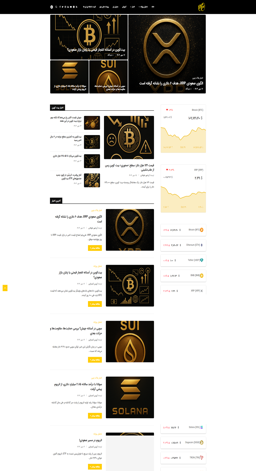Open the SOLANA article thumbnail
Image resolution: width=256 pixels, height=471 pixels.
[x=130, y=397]
